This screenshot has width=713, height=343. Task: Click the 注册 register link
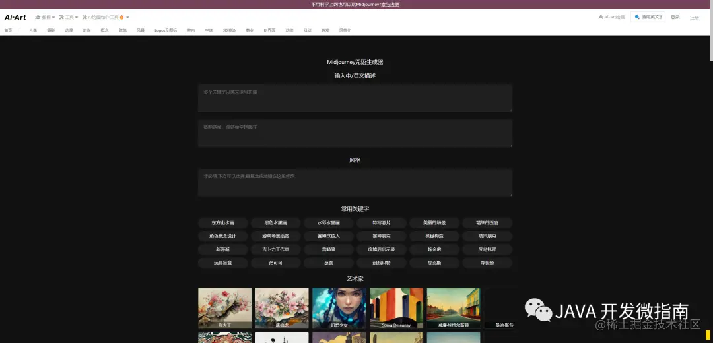(695, 18)
